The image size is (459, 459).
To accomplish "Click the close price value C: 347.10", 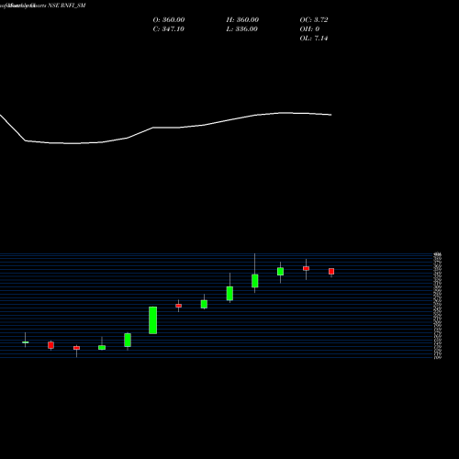I will pyautogui.click(x=168, y=29).
